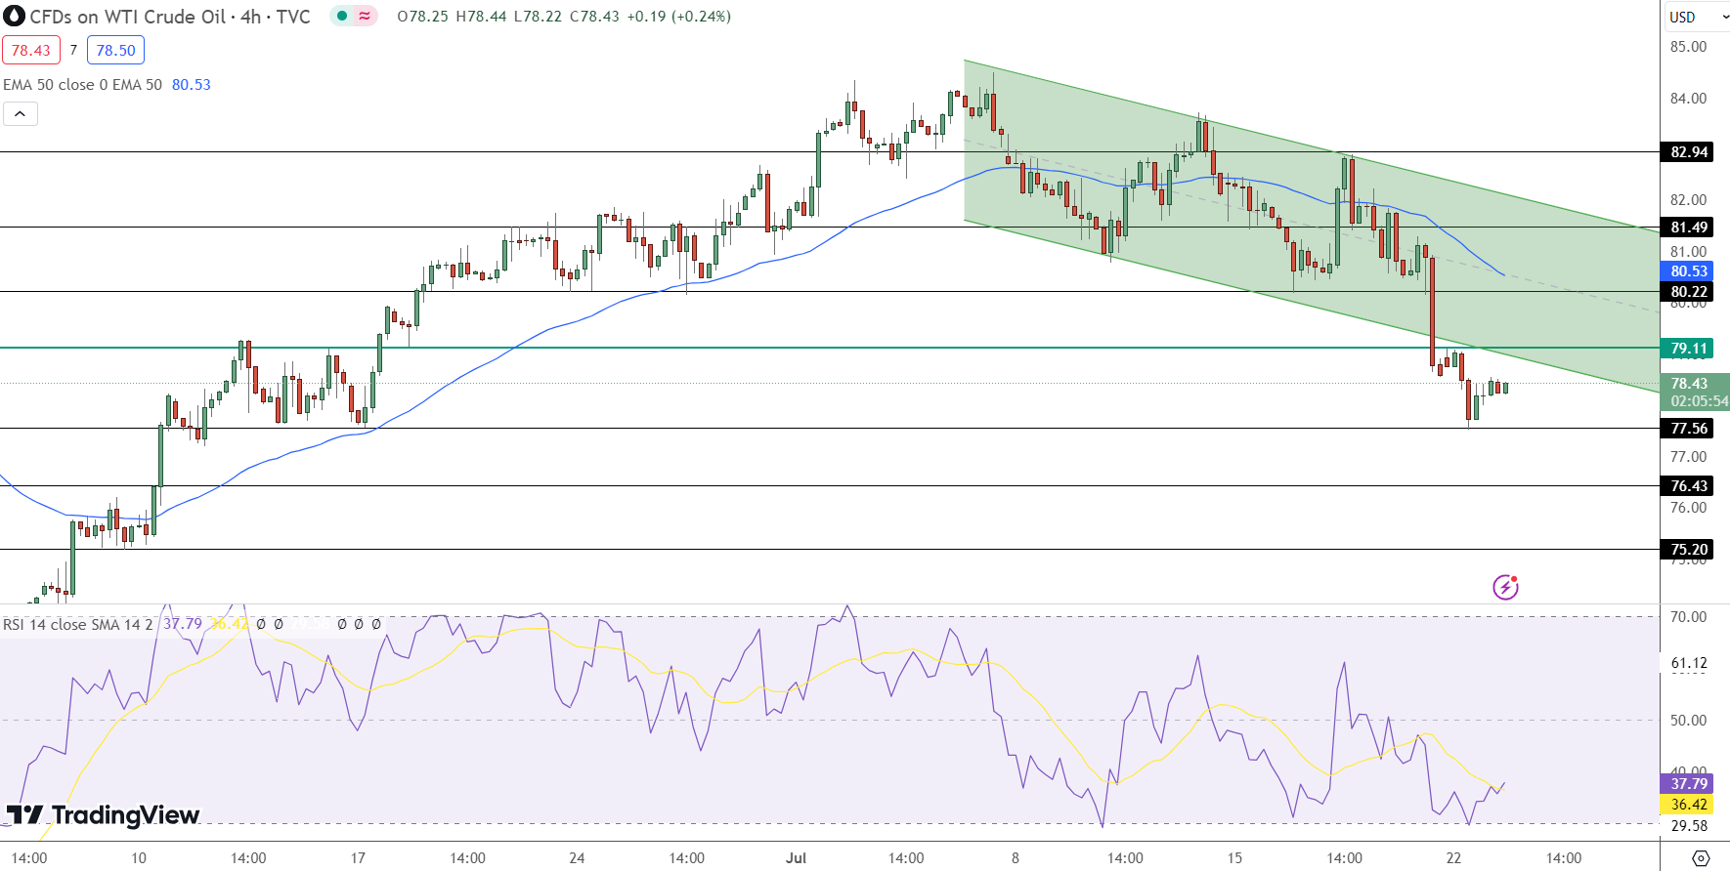Viewport: 1730px width, 871px height.
Task: Click the Jul label on time axis
Action: [796, 858]
